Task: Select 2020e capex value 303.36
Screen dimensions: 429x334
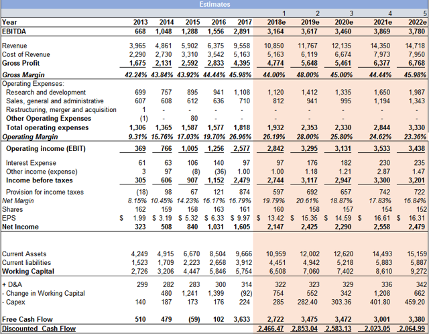Action: point(343,302)
